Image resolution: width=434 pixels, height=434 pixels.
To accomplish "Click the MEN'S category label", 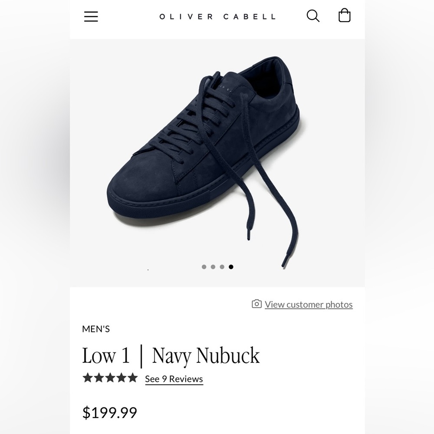I will click(x=96, y=329).
